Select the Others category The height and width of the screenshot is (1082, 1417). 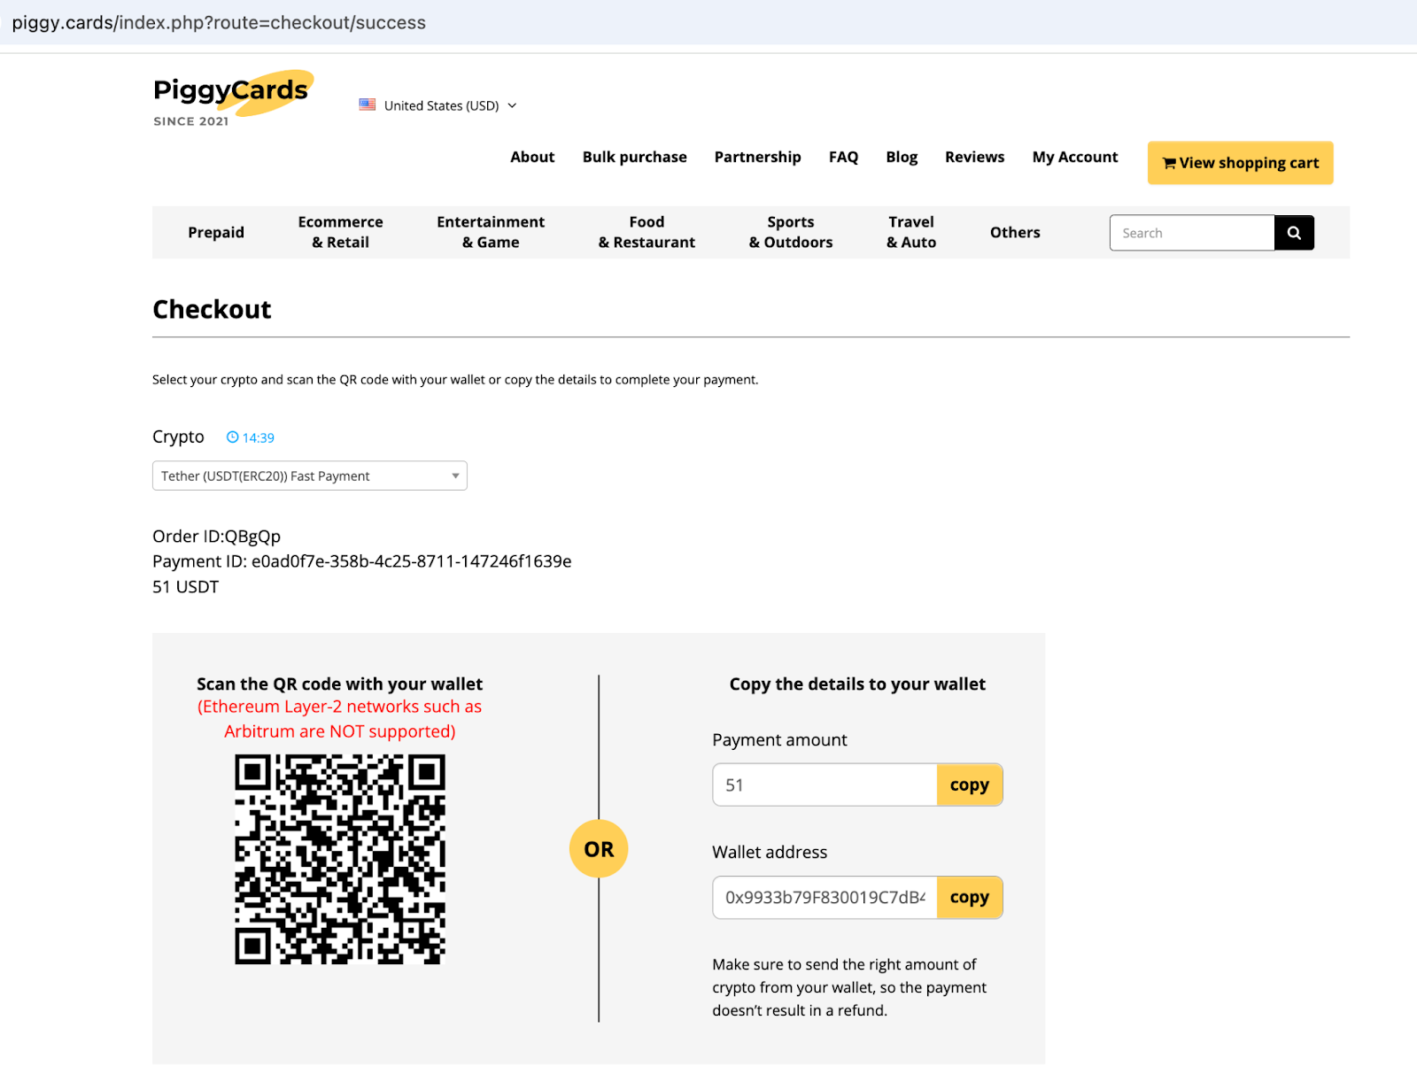click(1015, 232)
